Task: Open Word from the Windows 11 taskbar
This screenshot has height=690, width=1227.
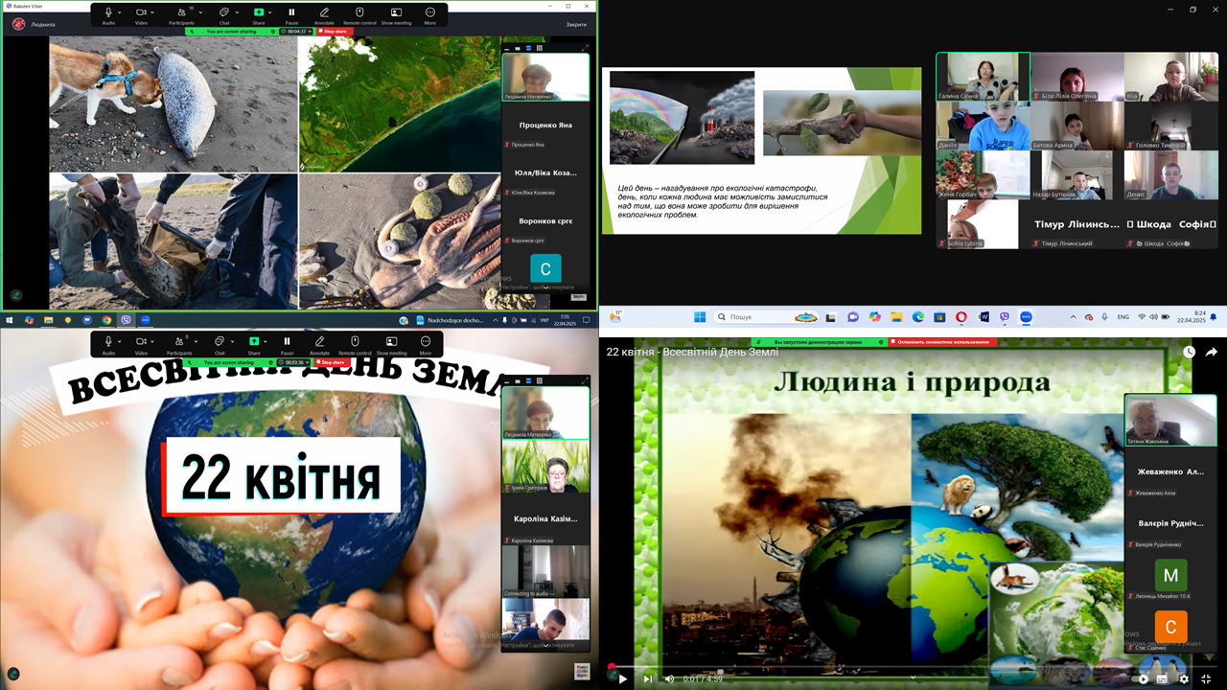Action: [x=984, y=316]
